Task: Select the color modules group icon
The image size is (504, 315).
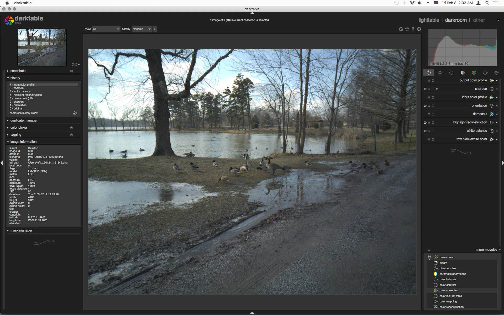Action: (x=474, y=73)
